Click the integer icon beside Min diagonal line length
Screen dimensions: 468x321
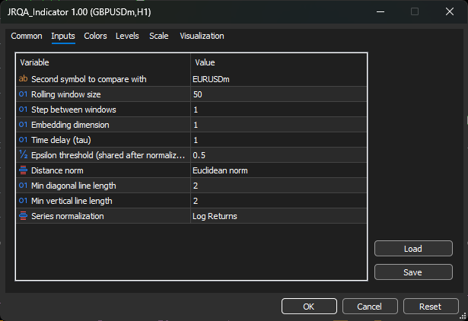(23, 186)
